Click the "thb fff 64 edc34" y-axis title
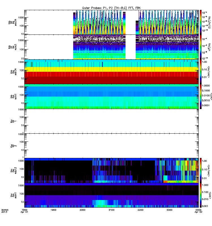 [12, 23]
